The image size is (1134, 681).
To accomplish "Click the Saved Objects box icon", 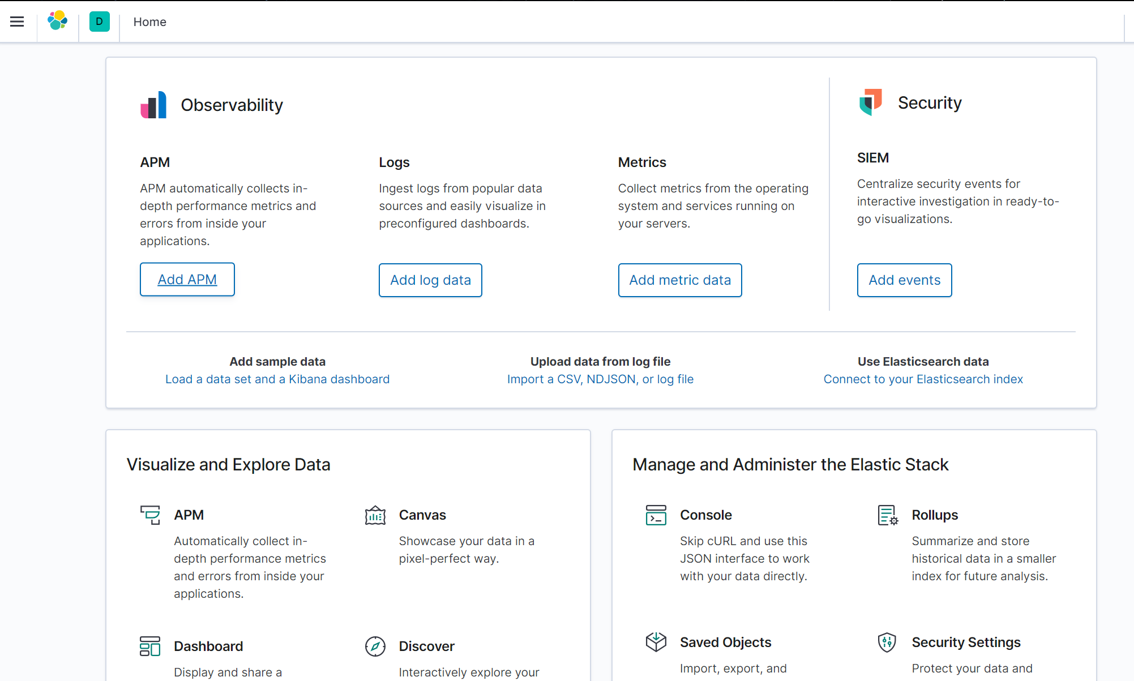I will [656, 642].
